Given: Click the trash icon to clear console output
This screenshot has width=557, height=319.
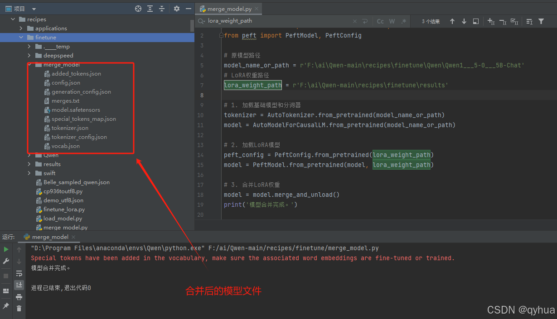Looking at the screenshot, I should pyautogui.click(x=19, y=308).
